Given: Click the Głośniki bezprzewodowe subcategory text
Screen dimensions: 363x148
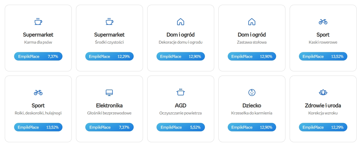Looking at the screenshot, I should point(109,113).
